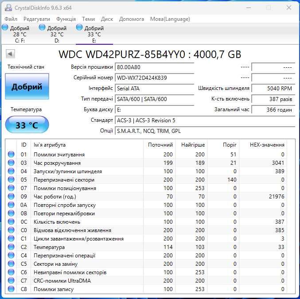Click status icon for attribute C1
The height and width of the screenshot is (299, 300).
click(11, 238)
